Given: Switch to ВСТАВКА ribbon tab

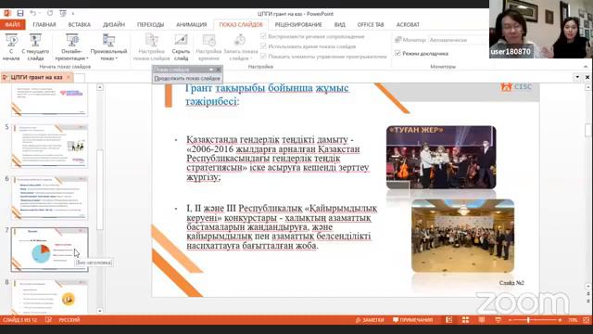Looking at the screenshot, I should tap(80, 25).
